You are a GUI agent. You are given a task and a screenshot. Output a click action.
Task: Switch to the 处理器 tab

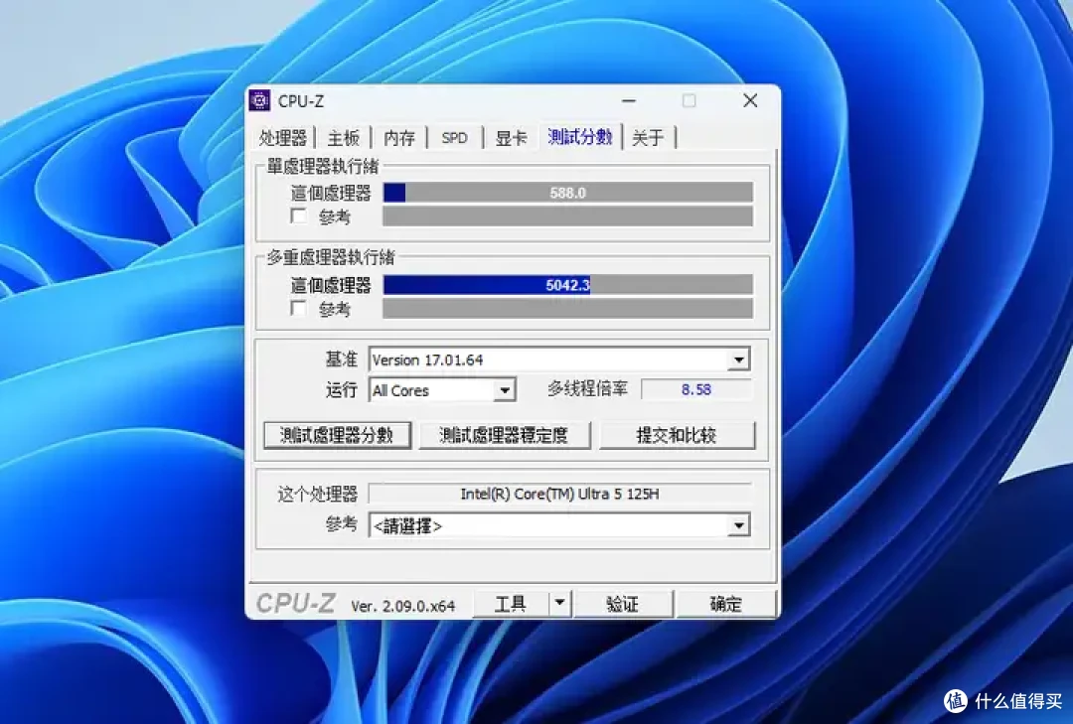(282, 137)
